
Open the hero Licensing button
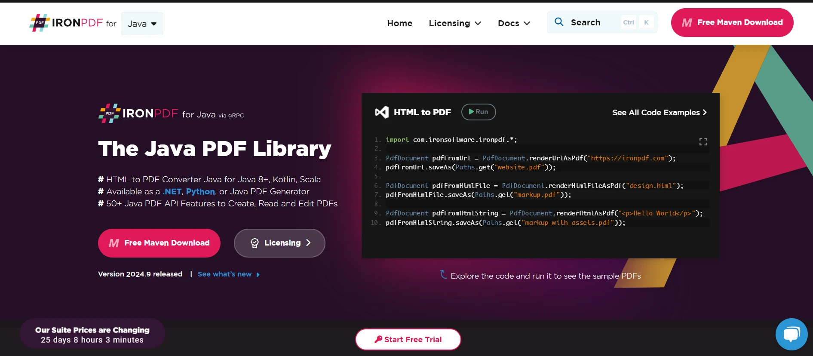coord(279,243)
